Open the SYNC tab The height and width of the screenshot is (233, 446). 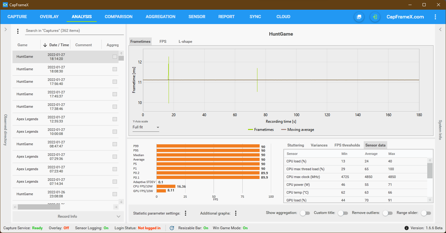pos(255,17)
